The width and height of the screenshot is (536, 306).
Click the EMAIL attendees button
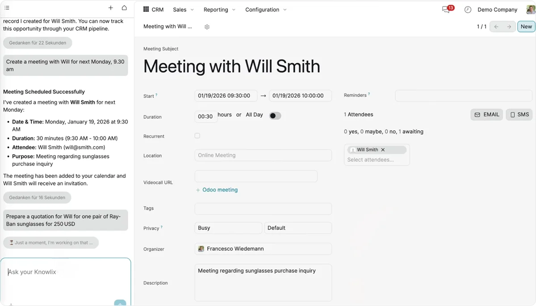tap(486, 115)
